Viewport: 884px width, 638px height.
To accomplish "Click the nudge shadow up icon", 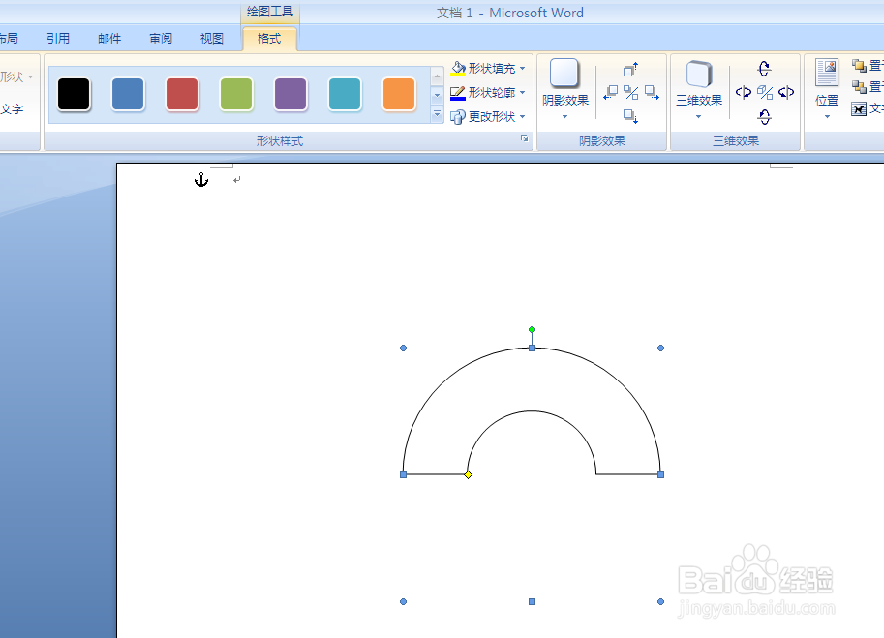I will [x=630, y=70].
